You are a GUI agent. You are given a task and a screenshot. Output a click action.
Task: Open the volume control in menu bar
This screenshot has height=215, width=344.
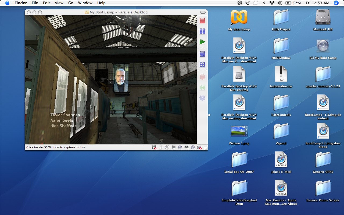click(280, 3)
